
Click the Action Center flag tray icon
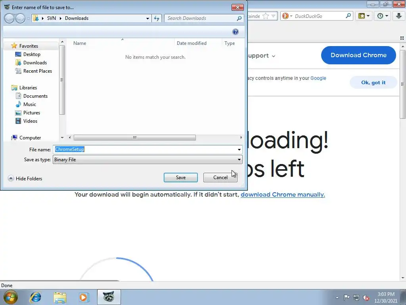point(347,297)
